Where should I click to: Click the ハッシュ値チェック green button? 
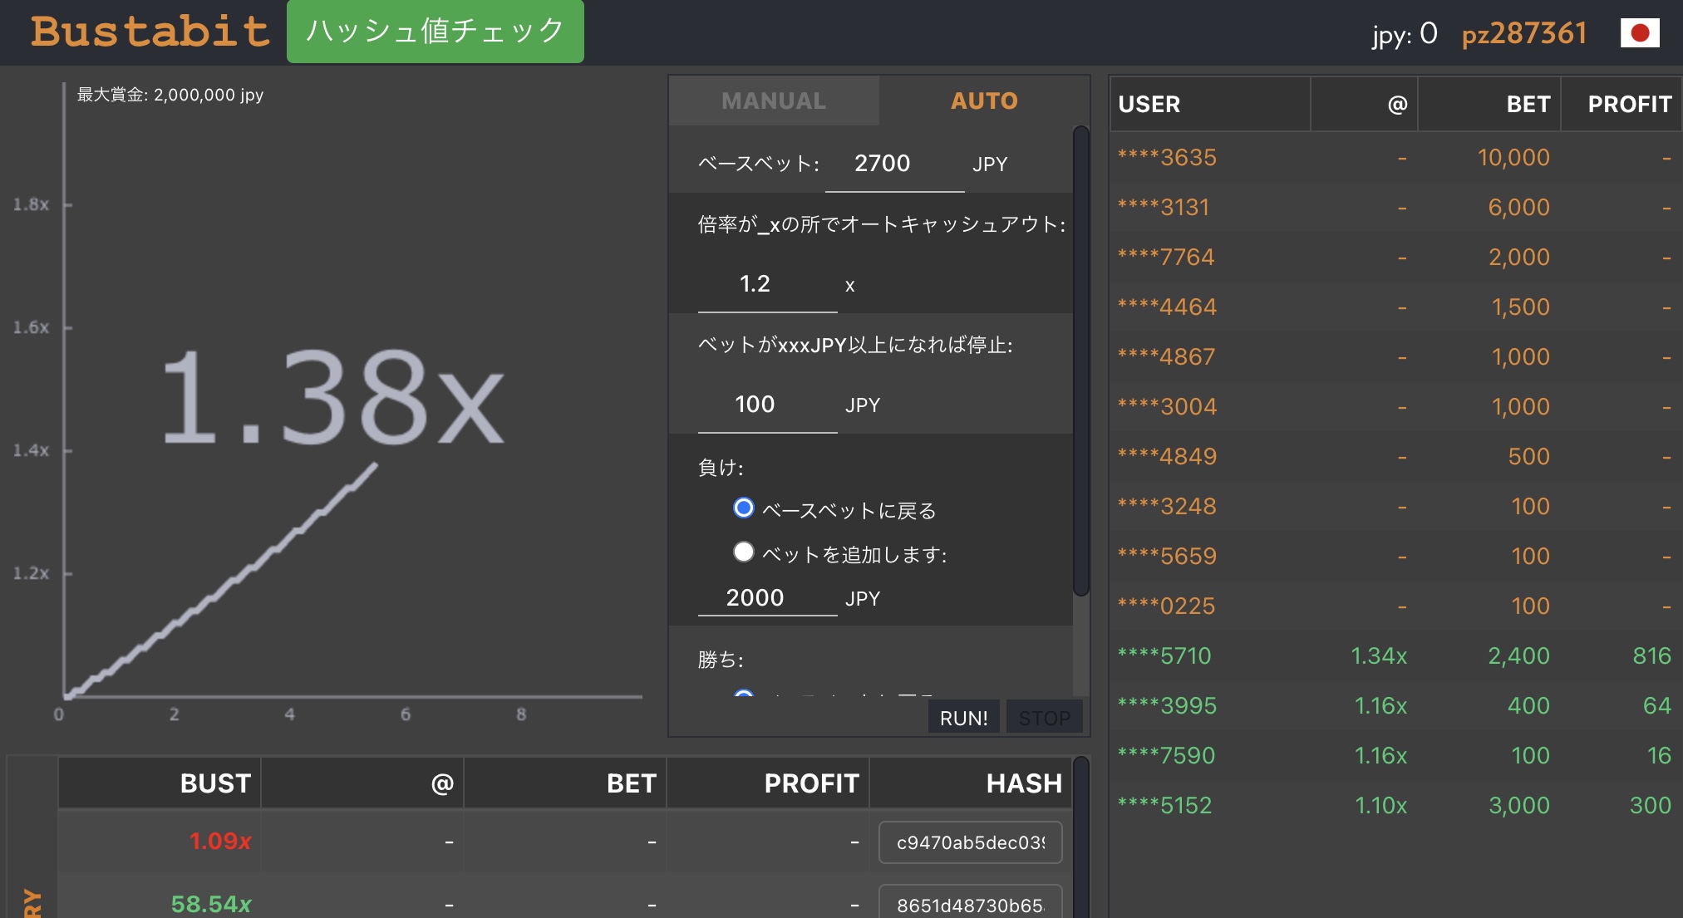(436, 32)
